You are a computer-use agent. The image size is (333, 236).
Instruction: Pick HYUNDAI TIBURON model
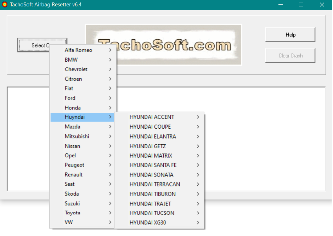(159, 194)
